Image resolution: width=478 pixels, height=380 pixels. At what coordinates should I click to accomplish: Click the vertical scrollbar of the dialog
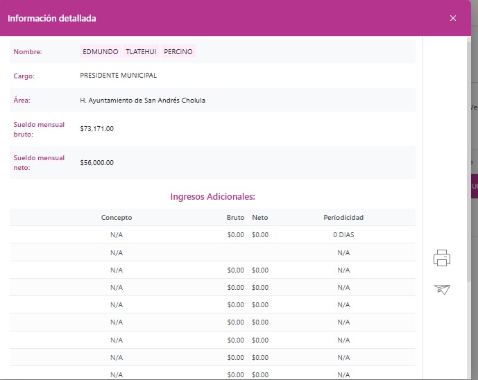click(468, 173)
